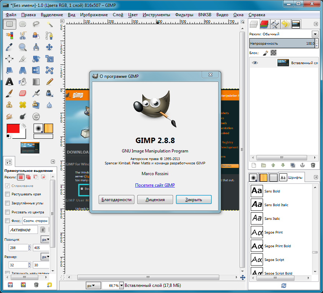
Task: Set selection mode to subtract from selection
Action: 36,177
